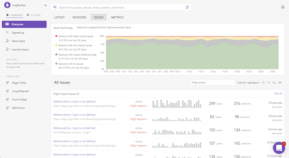Click the rocket icon beside Form Failed

(7, 99)
